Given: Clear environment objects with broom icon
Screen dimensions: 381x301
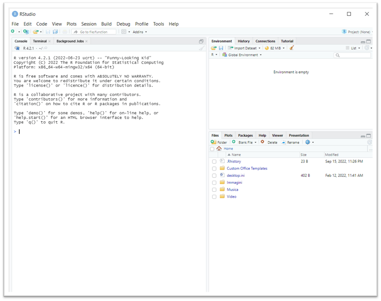Looking at the screenshot, I should coord(292,48).
